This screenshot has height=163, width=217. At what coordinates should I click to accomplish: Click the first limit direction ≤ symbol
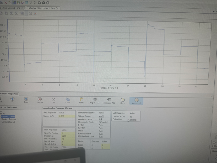coord(92,145)
